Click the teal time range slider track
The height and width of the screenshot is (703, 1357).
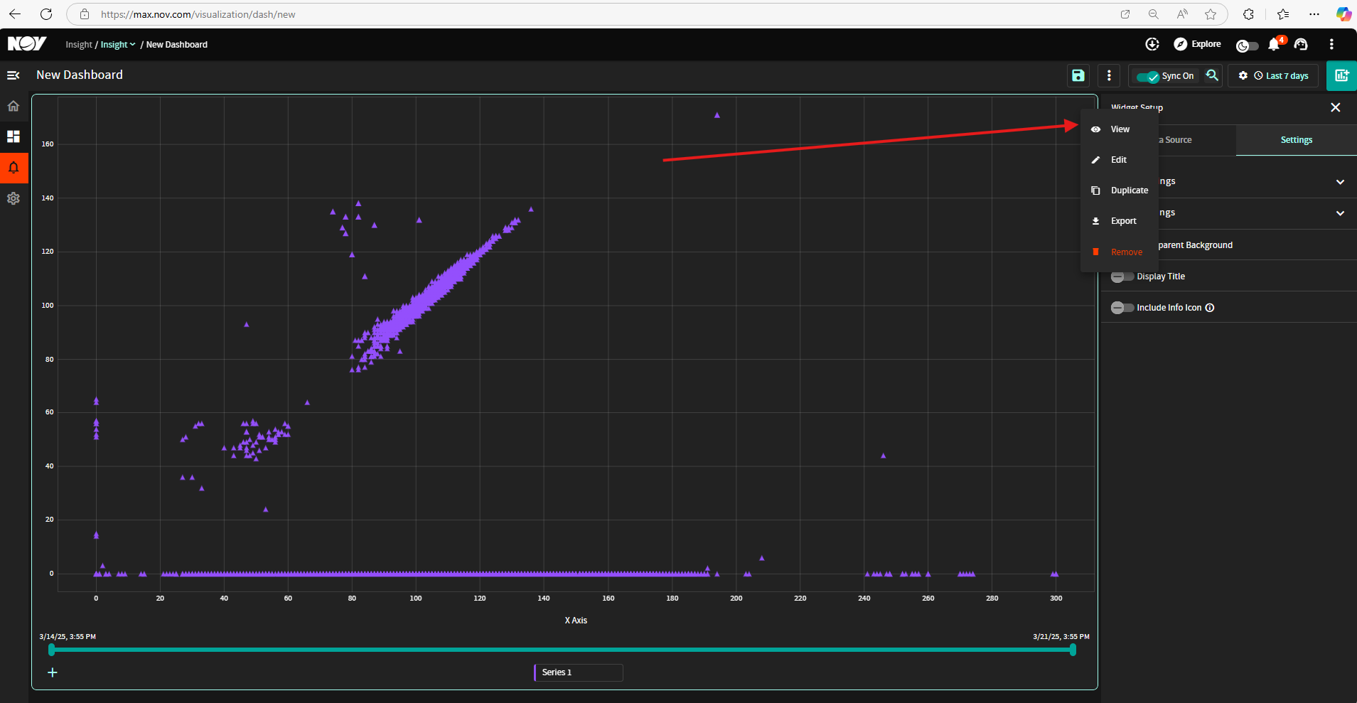562,650
